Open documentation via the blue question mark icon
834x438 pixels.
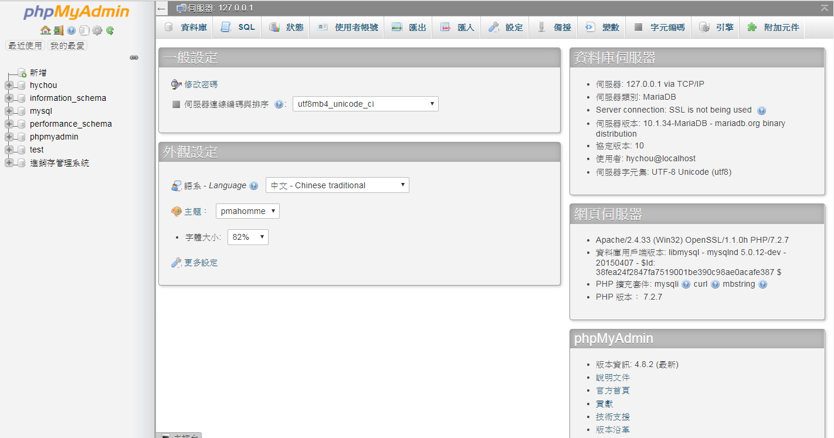pyautogui.click(x=71, y=30)
